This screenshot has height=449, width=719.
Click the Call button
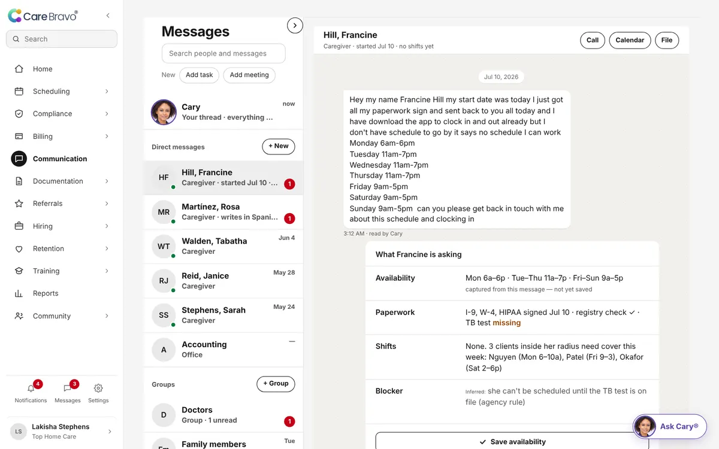(593, 40)
